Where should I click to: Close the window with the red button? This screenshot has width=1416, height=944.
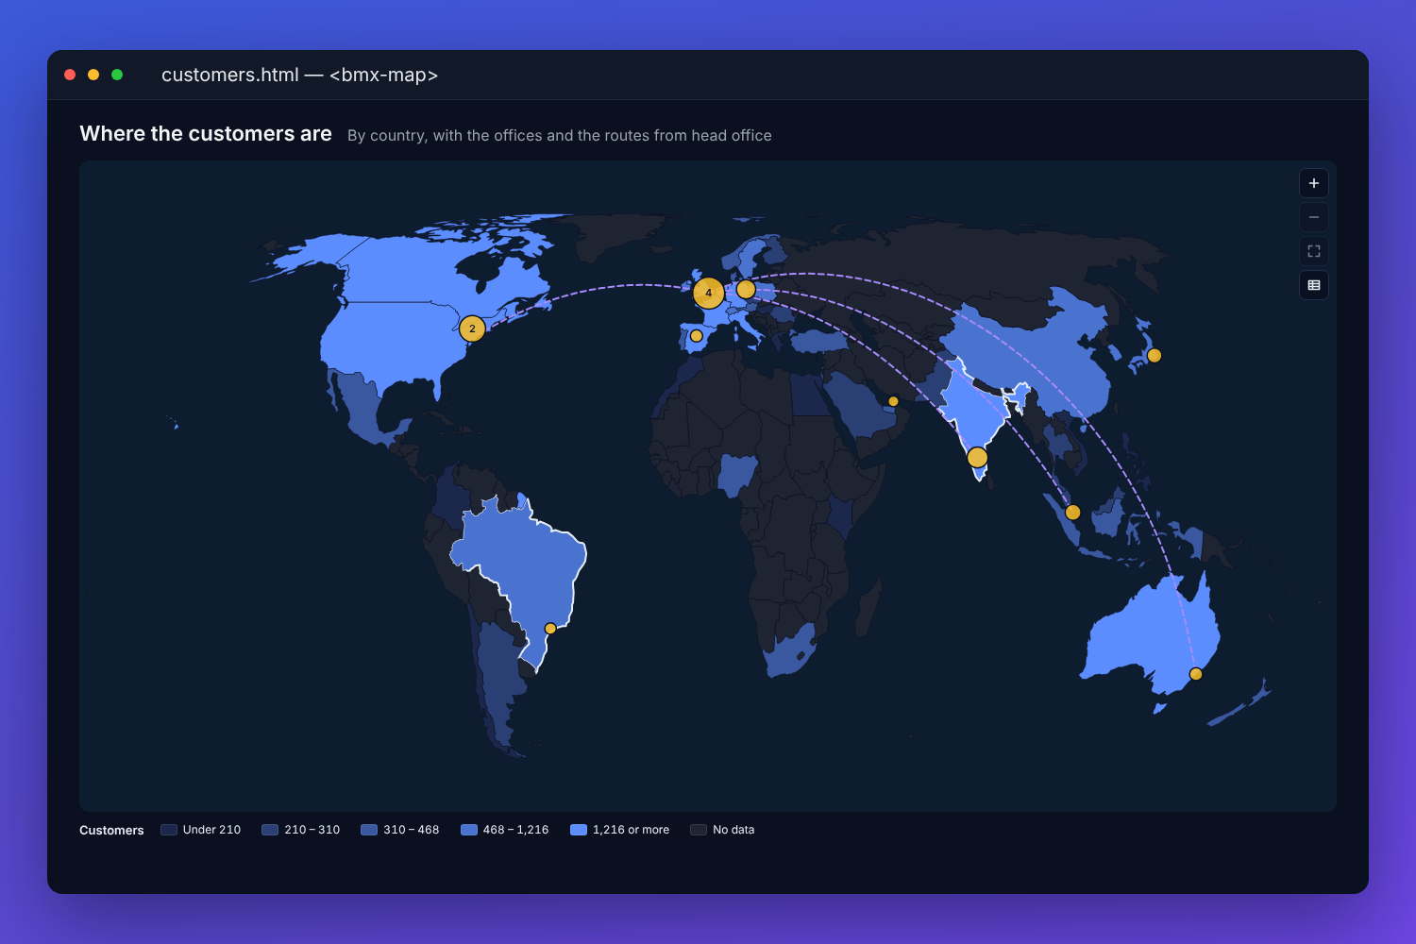click(x=70, y=75)
